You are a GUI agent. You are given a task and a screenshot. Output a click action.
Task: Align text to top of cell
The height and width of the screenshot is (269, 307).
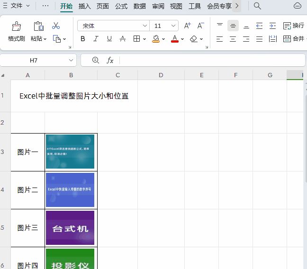(x=220, y=26)
